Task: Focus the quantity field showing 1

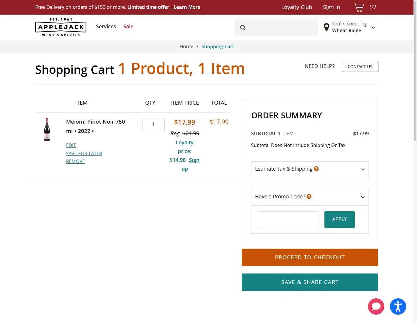Action: coord(153,125)
